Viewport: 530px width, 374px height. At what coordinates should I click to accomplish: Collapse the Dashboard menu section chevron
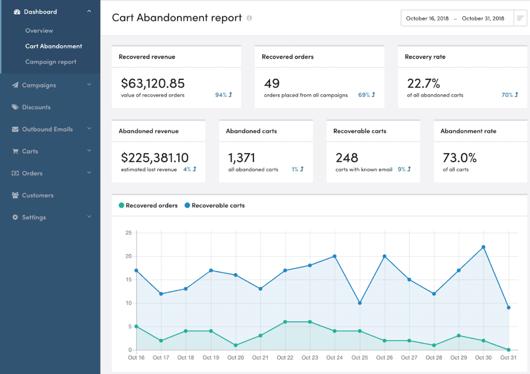(89, 11)
